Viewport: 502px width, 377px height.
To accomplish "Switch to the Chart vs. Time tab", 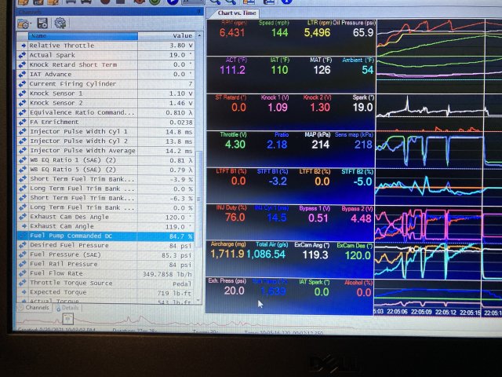I will coord(237,13).
